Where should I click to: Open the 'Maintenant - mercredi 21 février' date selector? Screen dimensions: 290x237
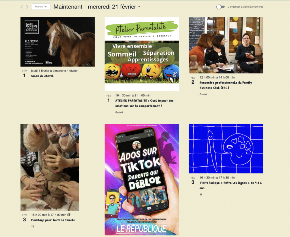[97, 7]
